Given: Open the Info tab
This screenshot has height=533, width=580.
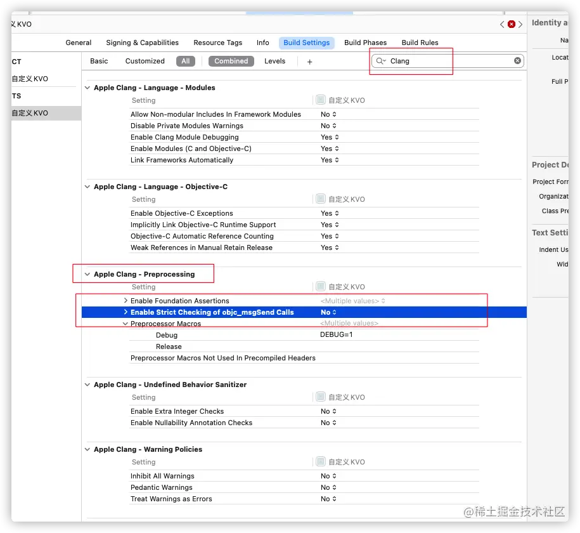Looking at the screenshot, I should (x=263, y=43).
